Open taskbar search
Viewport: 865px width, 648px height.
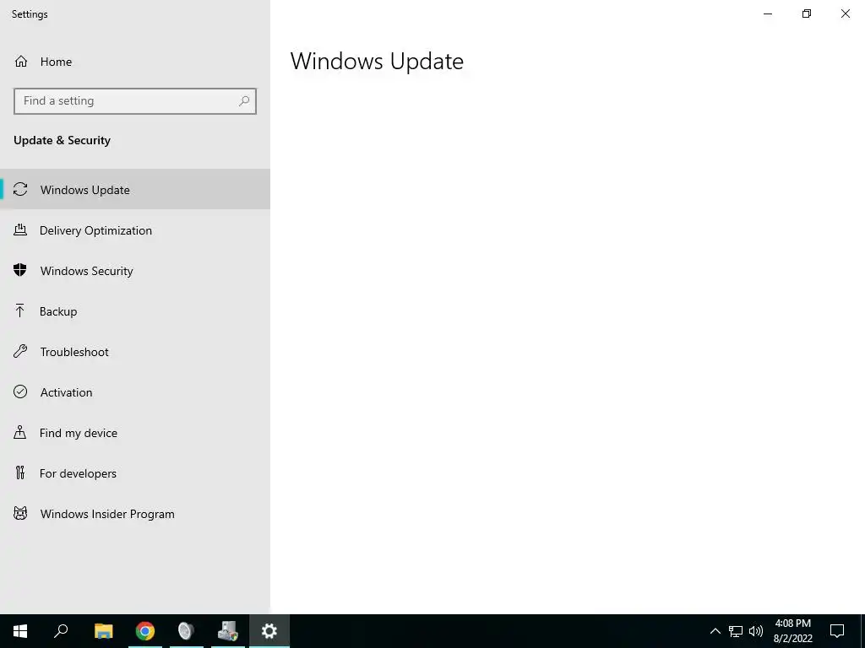point(61,631)
